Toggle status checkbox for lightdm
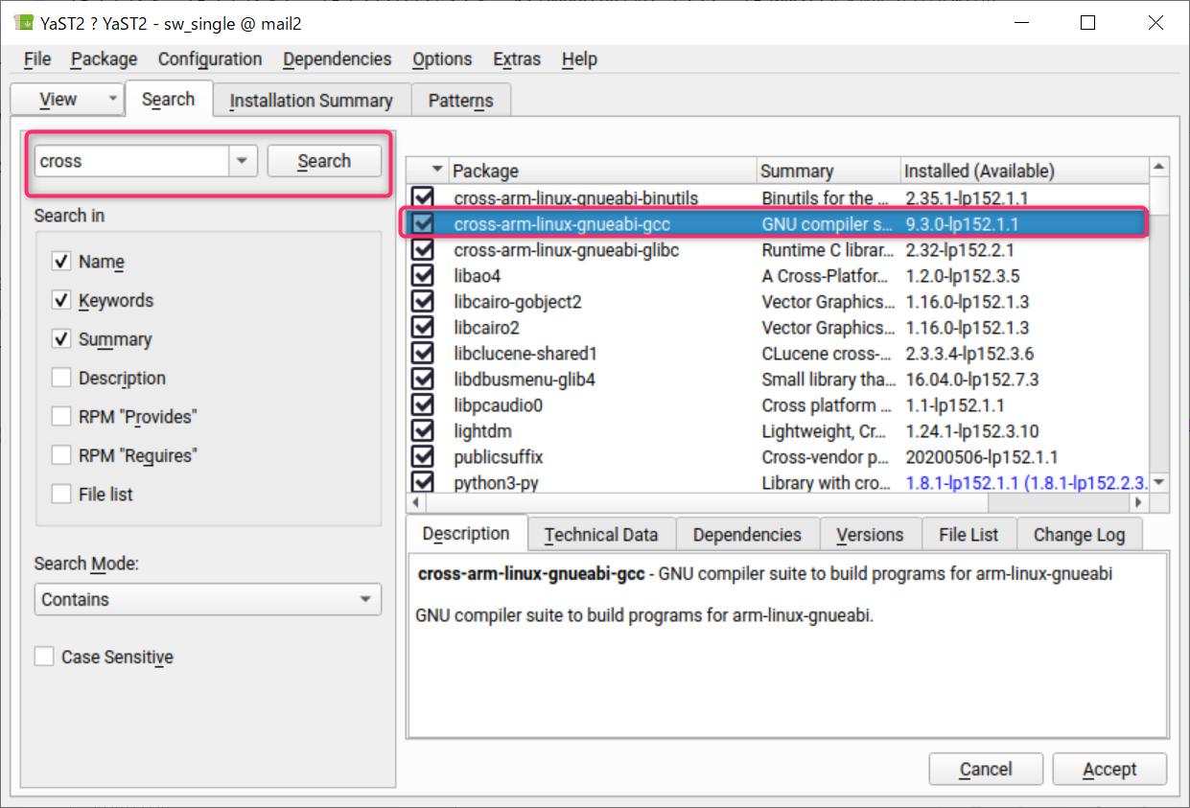 (422, 430)
